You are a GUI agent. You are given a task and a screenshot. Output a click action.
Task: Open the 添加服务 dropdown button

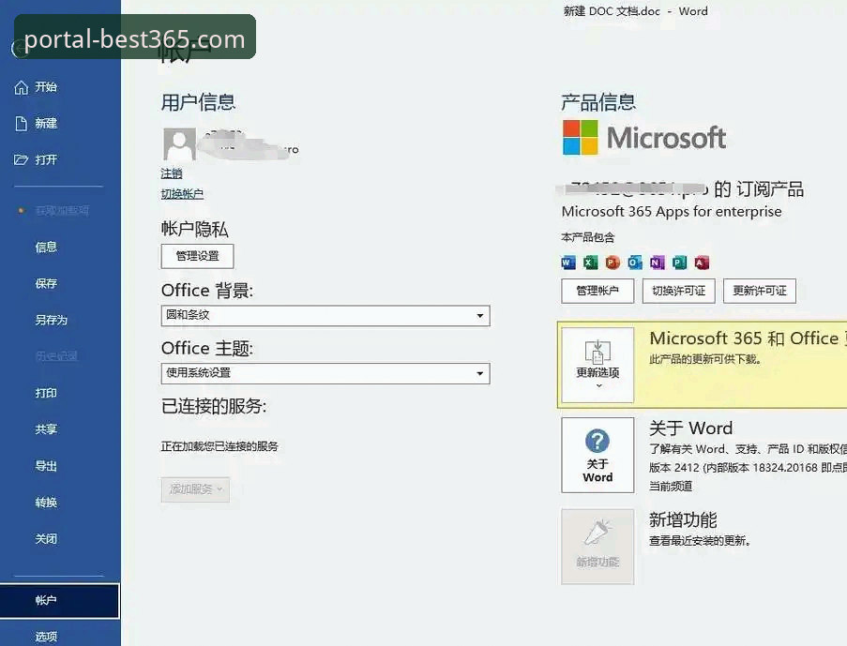pyautogui.click(x=195, y=489)
